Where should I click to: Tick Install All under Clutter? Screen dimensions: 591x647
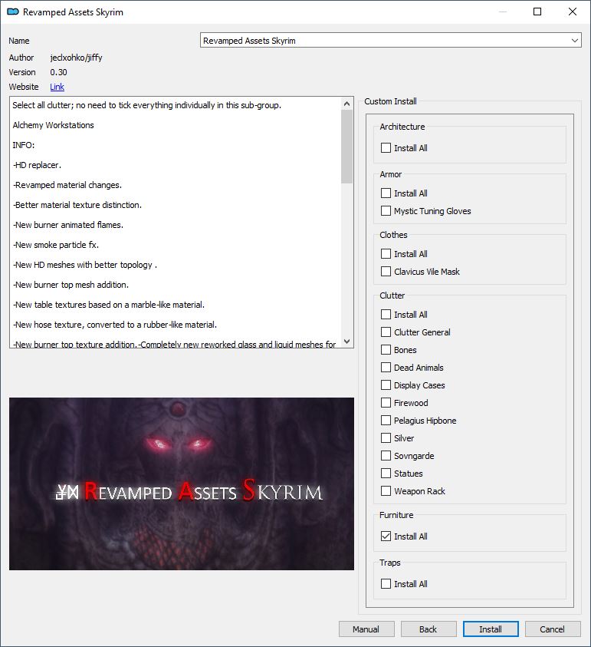pyautogui.click(x=386, y=315)
